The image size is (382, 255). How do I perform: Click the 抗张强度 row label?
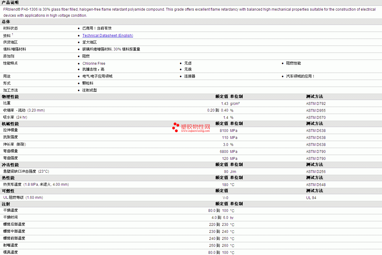11,137
